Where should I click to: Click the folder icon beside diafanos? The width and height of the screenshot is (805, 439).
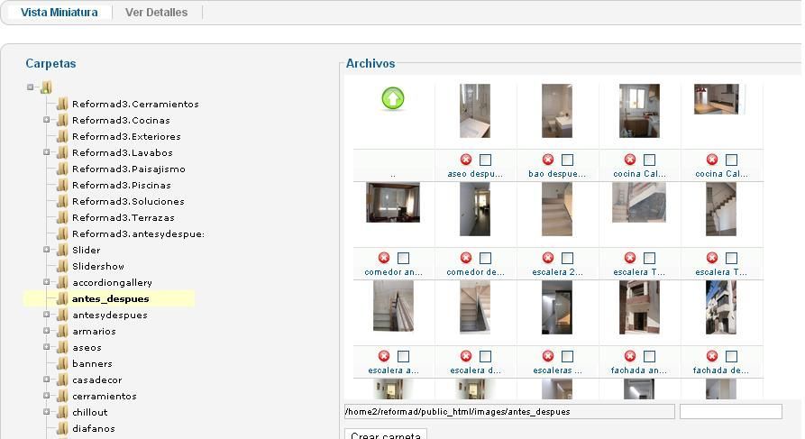(62, 429)
